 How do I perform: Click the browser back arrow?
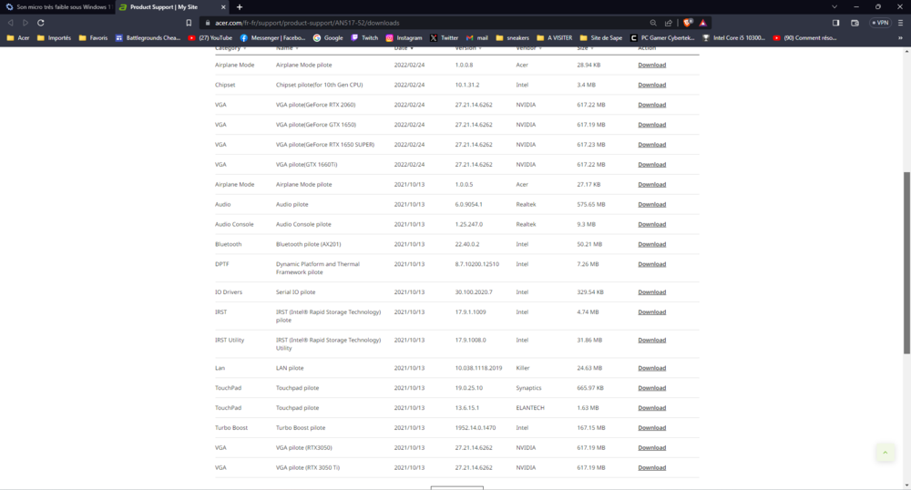(x=10, y=23)
